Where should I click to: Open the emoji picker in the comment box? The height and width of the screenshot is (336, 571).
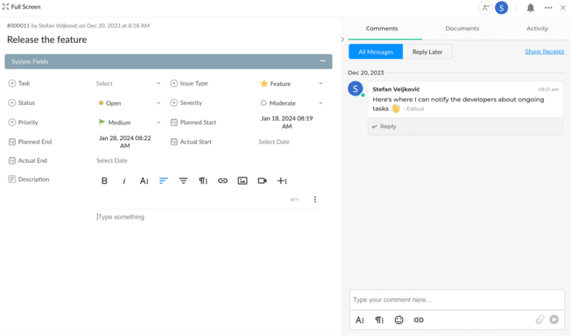(399, 319)
